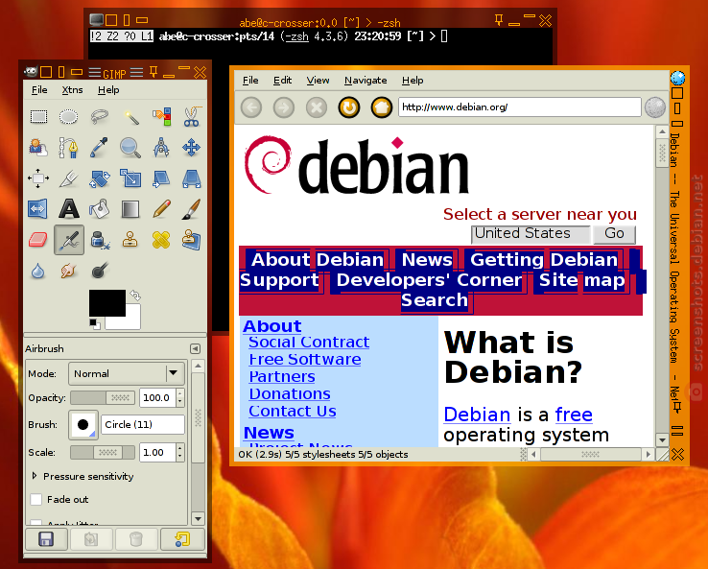Click the black foreground color swatch
The width and height of the screenshot is (708, 569).
click(x=107, y=303)
